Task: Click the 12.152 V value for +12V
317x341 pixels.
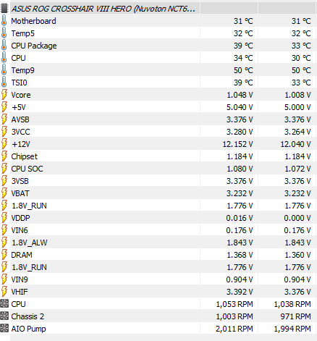Action: click(x=237, y=144)
